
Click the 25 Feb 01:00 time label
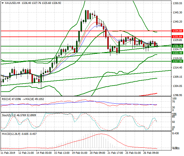[x=133, y=153]
